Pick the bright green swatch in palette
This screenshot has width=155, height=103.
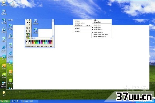36,43
